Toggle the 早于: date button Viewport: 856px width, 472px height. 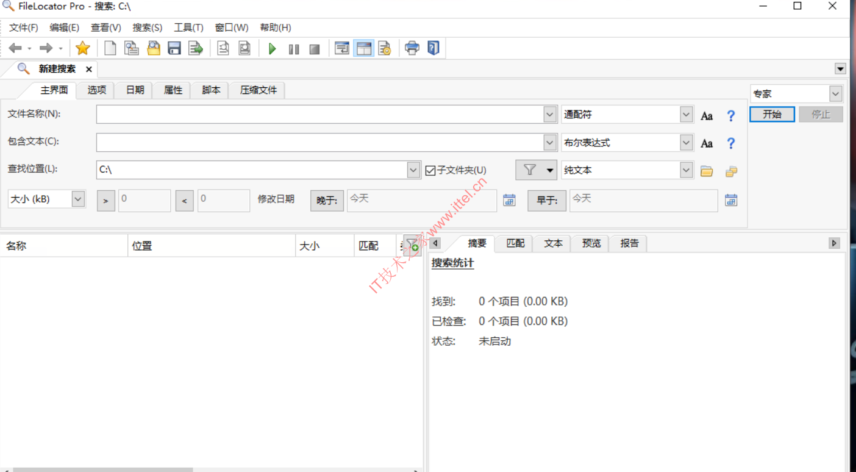click(547, 200)
